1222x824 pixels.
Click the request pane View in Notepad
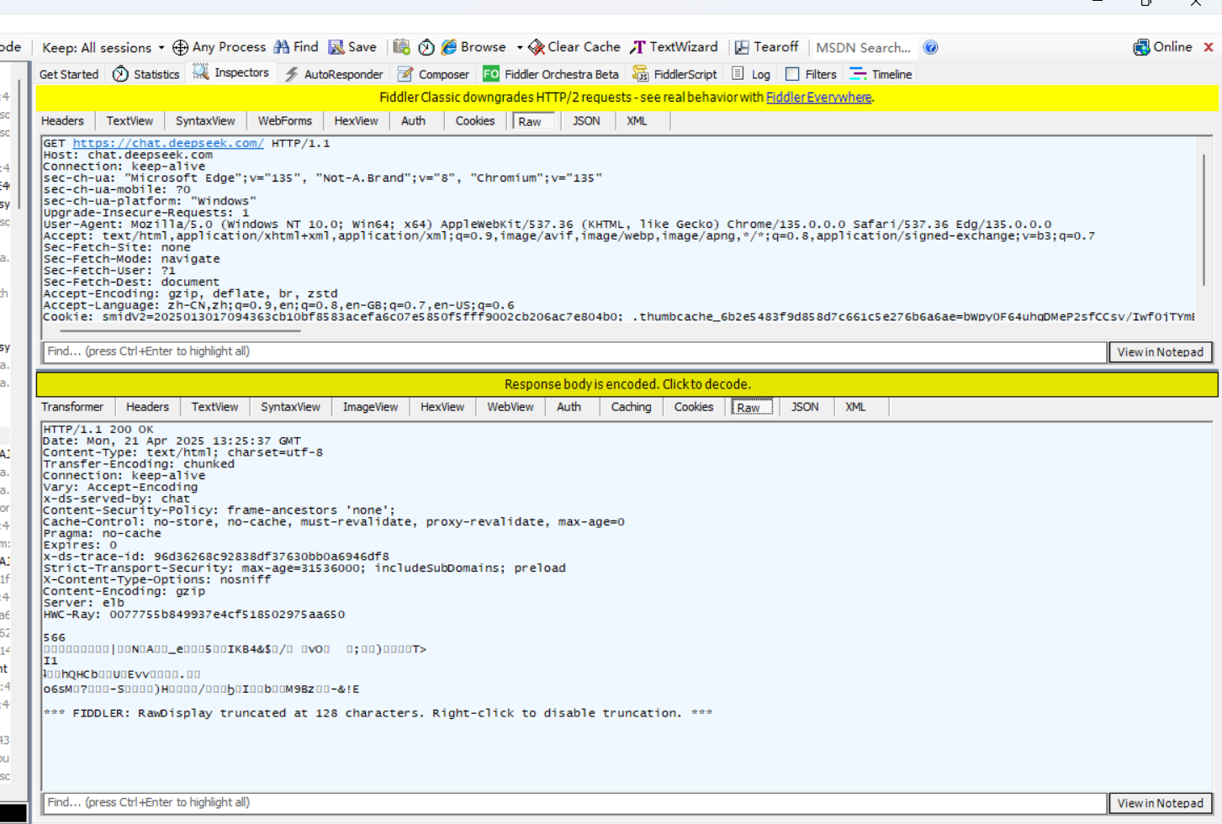point(1160,352)
